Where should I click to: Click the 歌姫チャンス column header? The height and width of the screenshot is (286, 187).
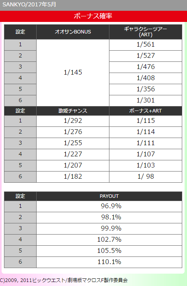(x=73, y=111)
